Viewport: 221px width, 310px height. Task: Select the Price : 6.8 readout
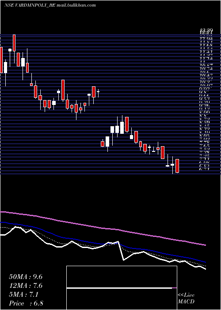[x=26, y=303]
